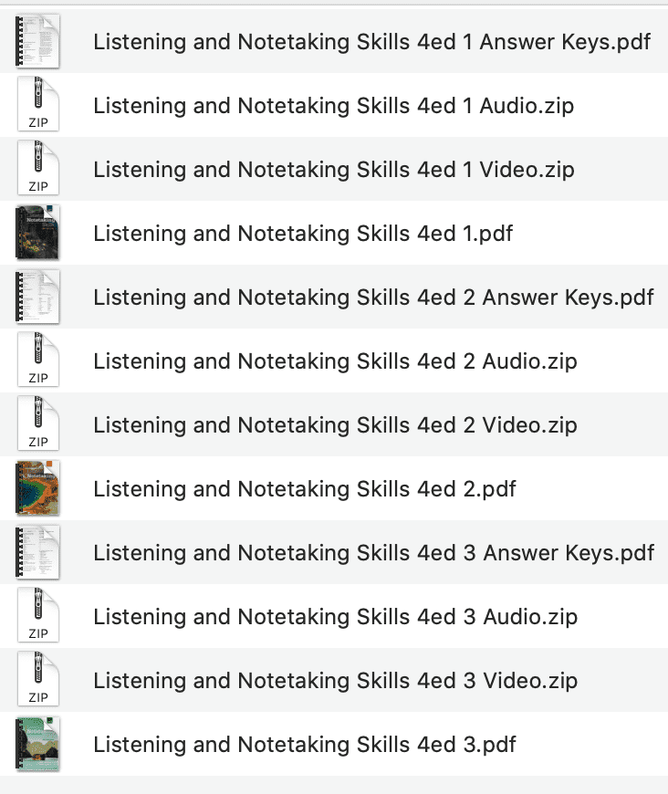Select the ZIP icon for 4ed 2 Audio

(37, 360)
